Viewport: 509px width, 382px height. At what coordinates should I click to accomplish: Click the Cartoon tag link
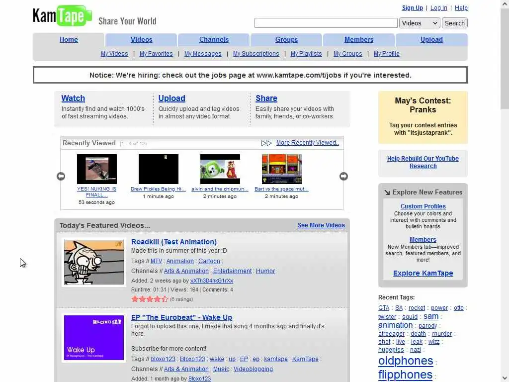point(209,261)
